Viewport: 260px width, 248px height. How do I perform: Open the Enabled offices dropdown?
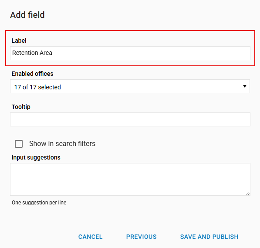click(130, 86)
